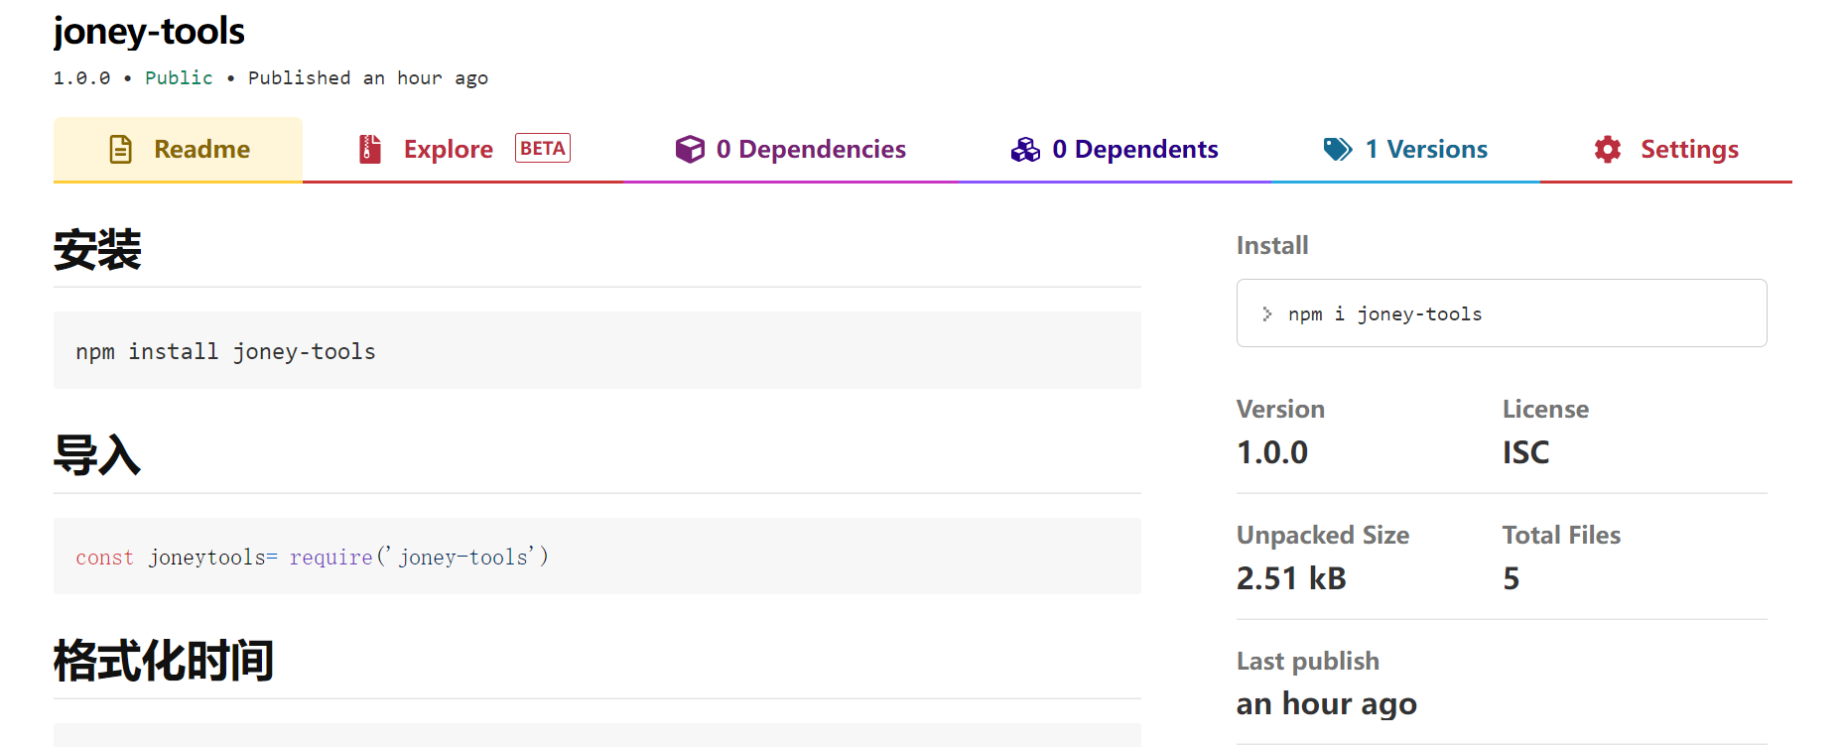Open the 0 Dependencies tab

[790, 150]
